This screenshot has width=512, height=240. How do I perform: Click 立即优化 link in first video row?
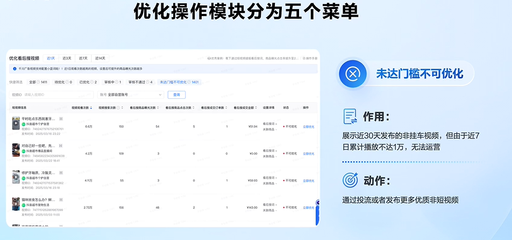pyautogui.click(x=308, y=127)
